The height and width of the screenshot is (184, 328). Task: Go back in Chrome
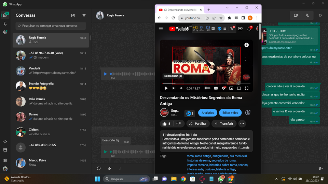[160, 18]
